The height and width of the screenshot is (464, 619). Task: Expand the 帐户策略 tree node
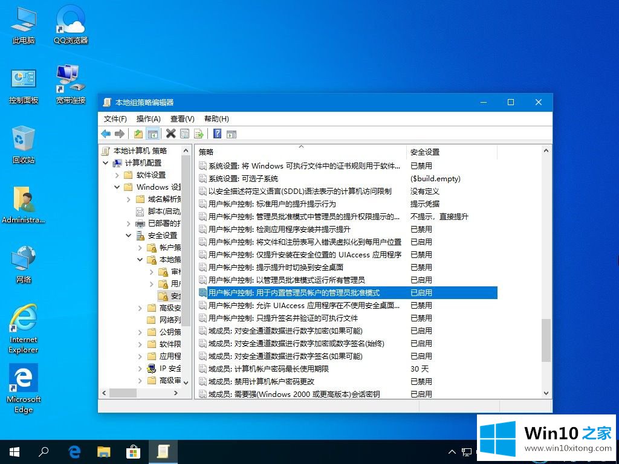(140, 248)
